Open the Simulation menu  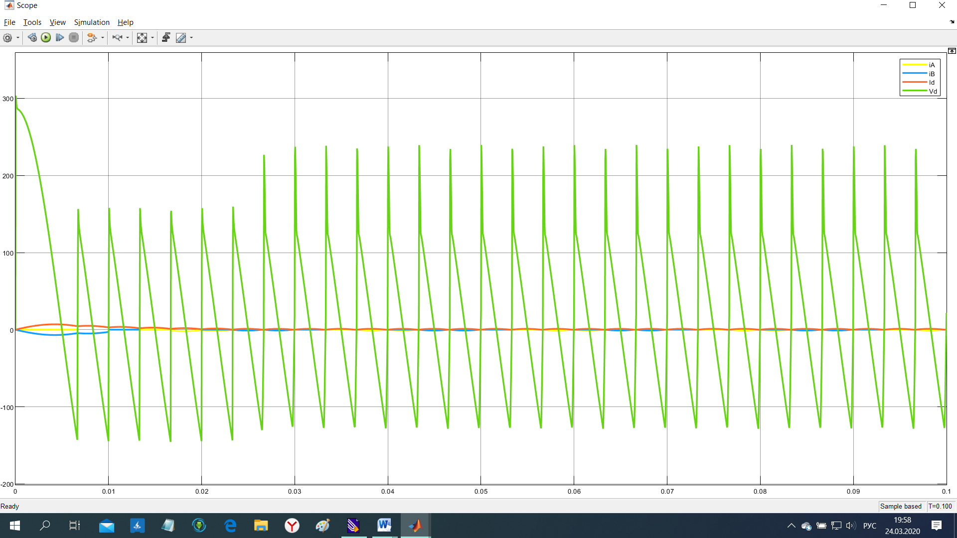pyautogui.click(x=92, y=22)
